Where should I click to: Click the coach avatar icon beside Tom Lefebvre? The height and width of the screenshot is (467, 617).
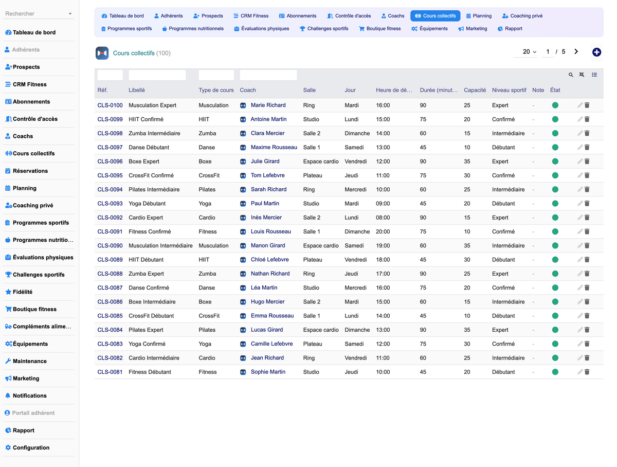[x=243, y=175]
